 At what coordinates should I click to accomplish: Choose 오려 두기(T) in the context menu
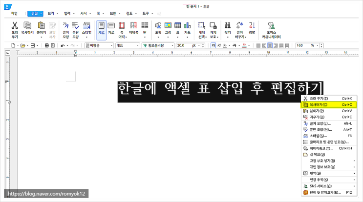329,99
